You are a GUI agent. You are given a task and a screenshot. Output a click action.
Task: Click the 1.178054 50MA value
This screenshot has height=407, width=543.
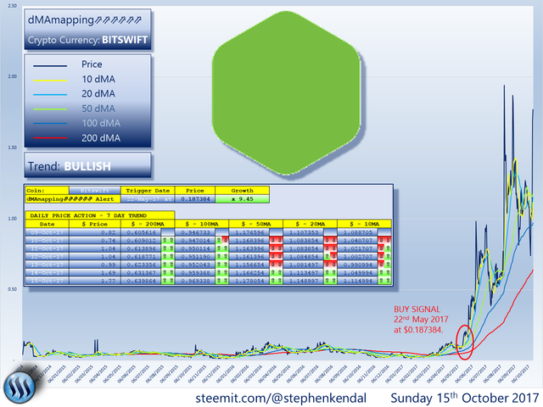coord(249,281)
